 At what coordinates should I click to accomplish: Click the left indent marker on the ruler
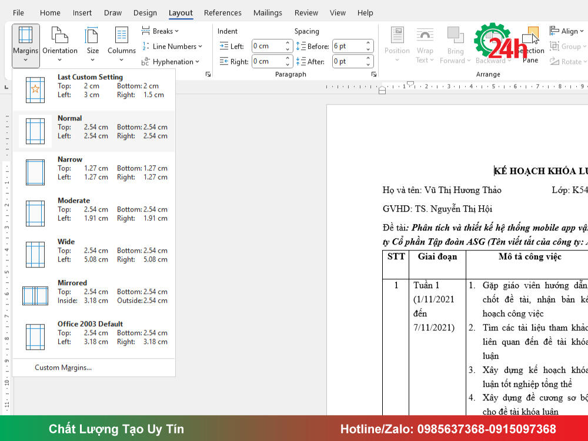[382, 91]
